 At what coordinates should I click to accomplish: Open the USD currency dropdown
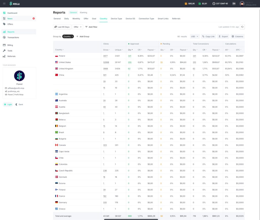point(195,36)
